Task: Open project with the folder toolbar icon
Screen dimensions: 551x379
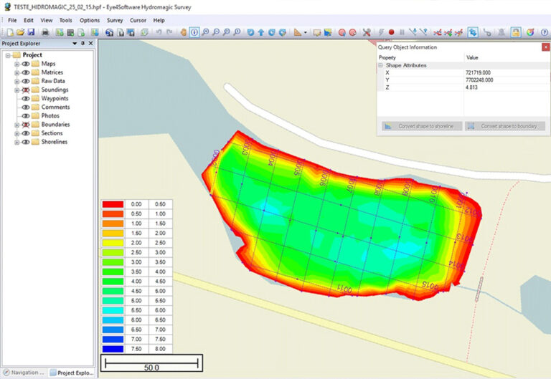Action: (21, 32)
